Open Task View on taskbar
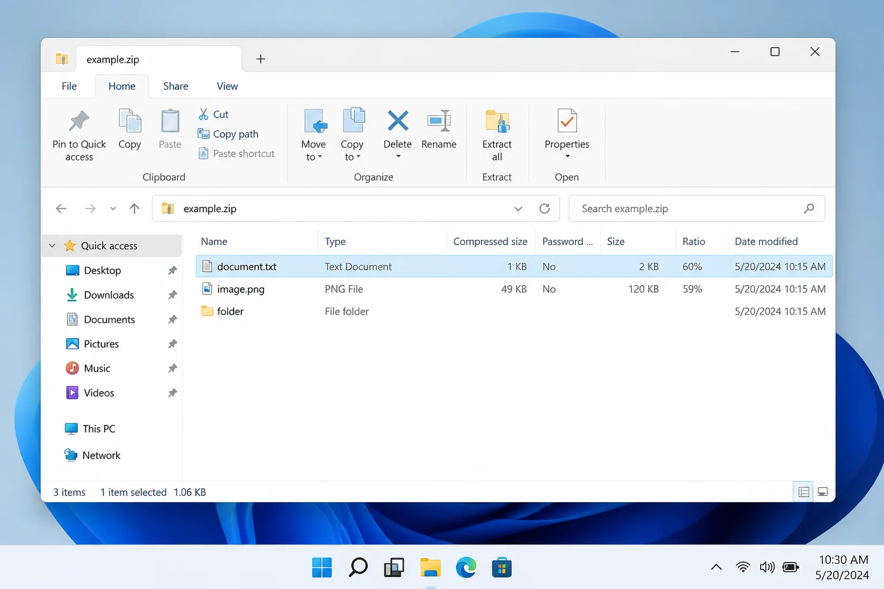This screenshot has width=884, height=589. 394,568
